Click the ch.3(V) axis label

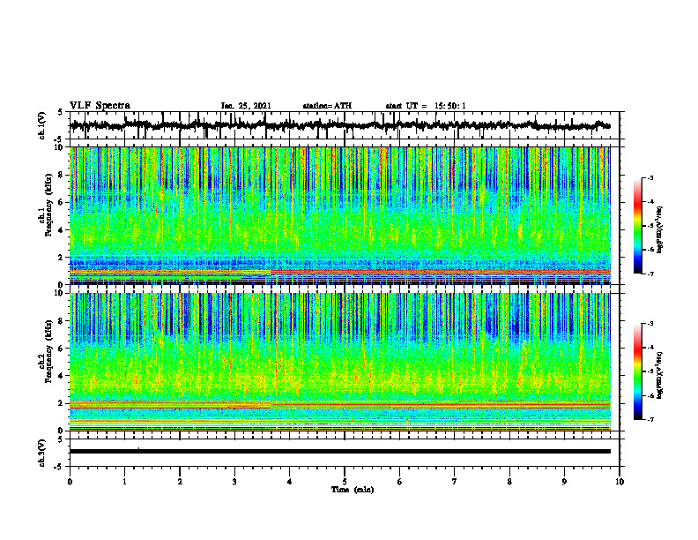click(42, 453)
